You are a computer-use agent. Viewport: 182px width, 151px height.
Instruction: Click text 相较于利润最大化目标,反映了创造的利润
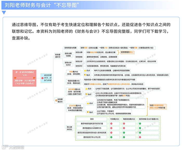tap(114, 84)
